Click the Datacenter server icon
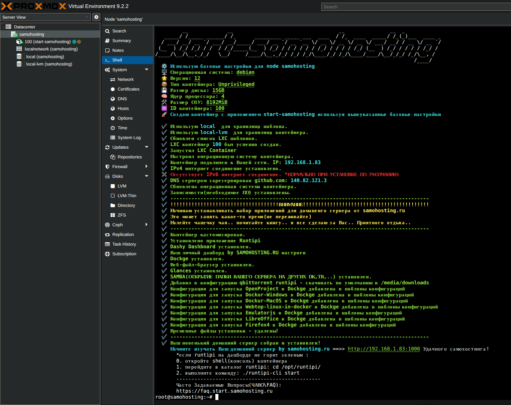The width and height of the screenshot is (511, 405). pos(8,27)
